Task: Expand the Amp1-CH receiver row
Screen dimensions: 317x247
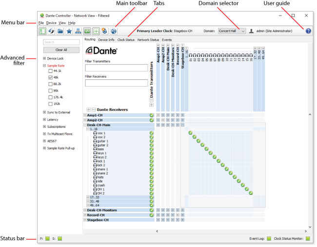Action: tap(85, 115)
